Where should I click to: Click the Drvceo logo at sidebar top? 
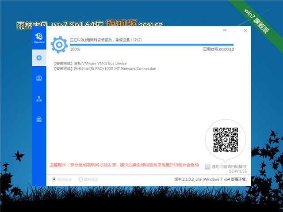tap(39, 38)
